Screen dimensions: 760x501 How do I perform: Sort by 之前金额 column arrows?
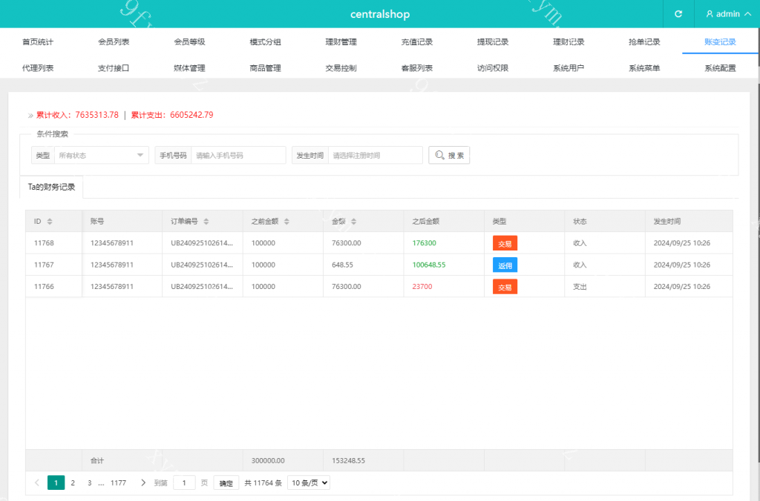286,221
